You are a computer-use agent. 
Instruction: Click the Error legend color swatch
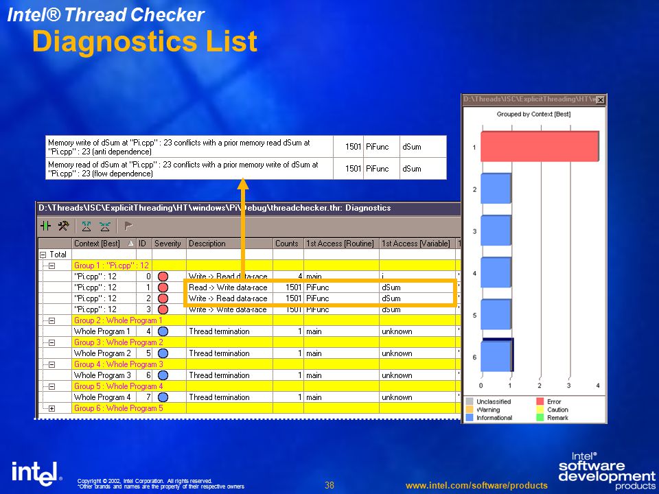540,401
